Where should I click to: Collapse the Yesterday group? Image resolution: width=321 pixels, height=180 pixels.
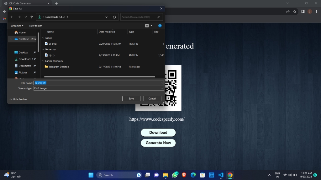[43, 49]
